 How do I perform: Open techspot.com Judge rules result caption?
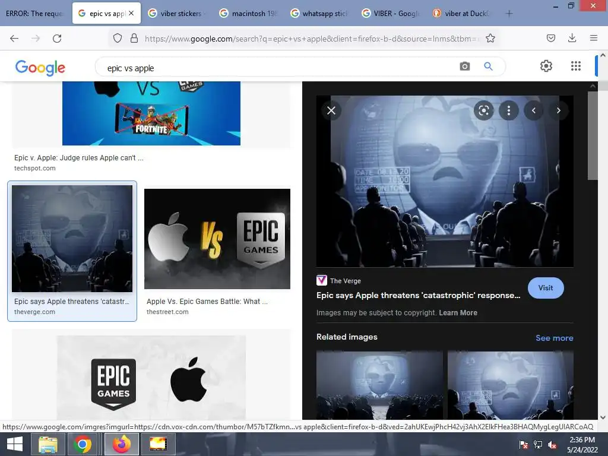[x=79, y=158]
